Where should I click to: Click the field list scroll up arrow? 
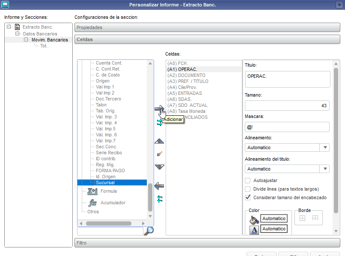150,63
